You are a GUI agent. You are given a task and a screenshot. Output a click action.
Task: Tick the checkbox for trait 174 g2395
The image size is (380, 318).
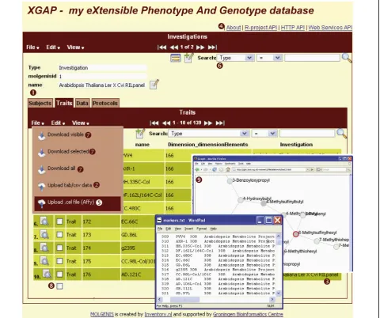(x=60, y=248)
